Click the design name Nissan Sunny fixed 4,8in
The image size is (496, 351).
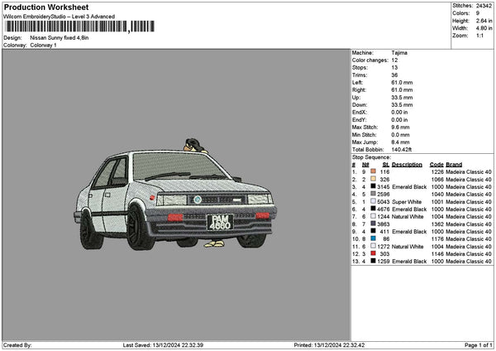click(60, 38)
